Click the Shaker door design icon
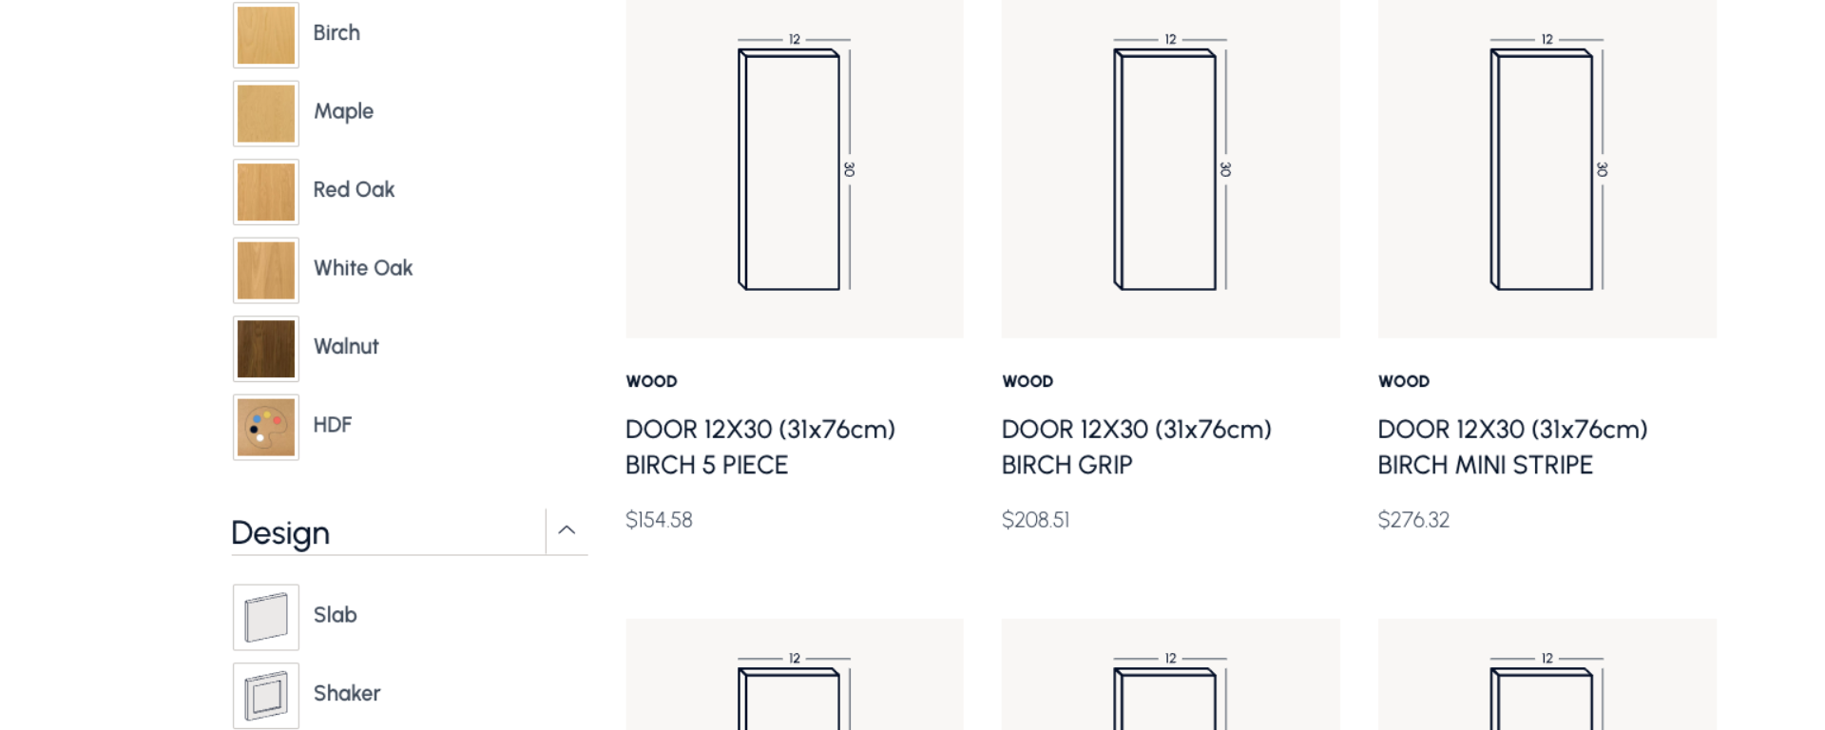This screenshot has height=730, width=1825. pos(266,695)
